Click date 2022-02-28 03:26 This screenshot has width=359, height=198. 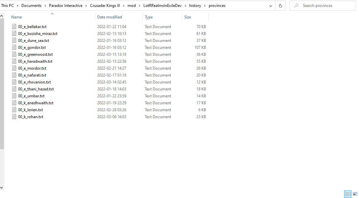pyautogui.click(x=112, y=110)
